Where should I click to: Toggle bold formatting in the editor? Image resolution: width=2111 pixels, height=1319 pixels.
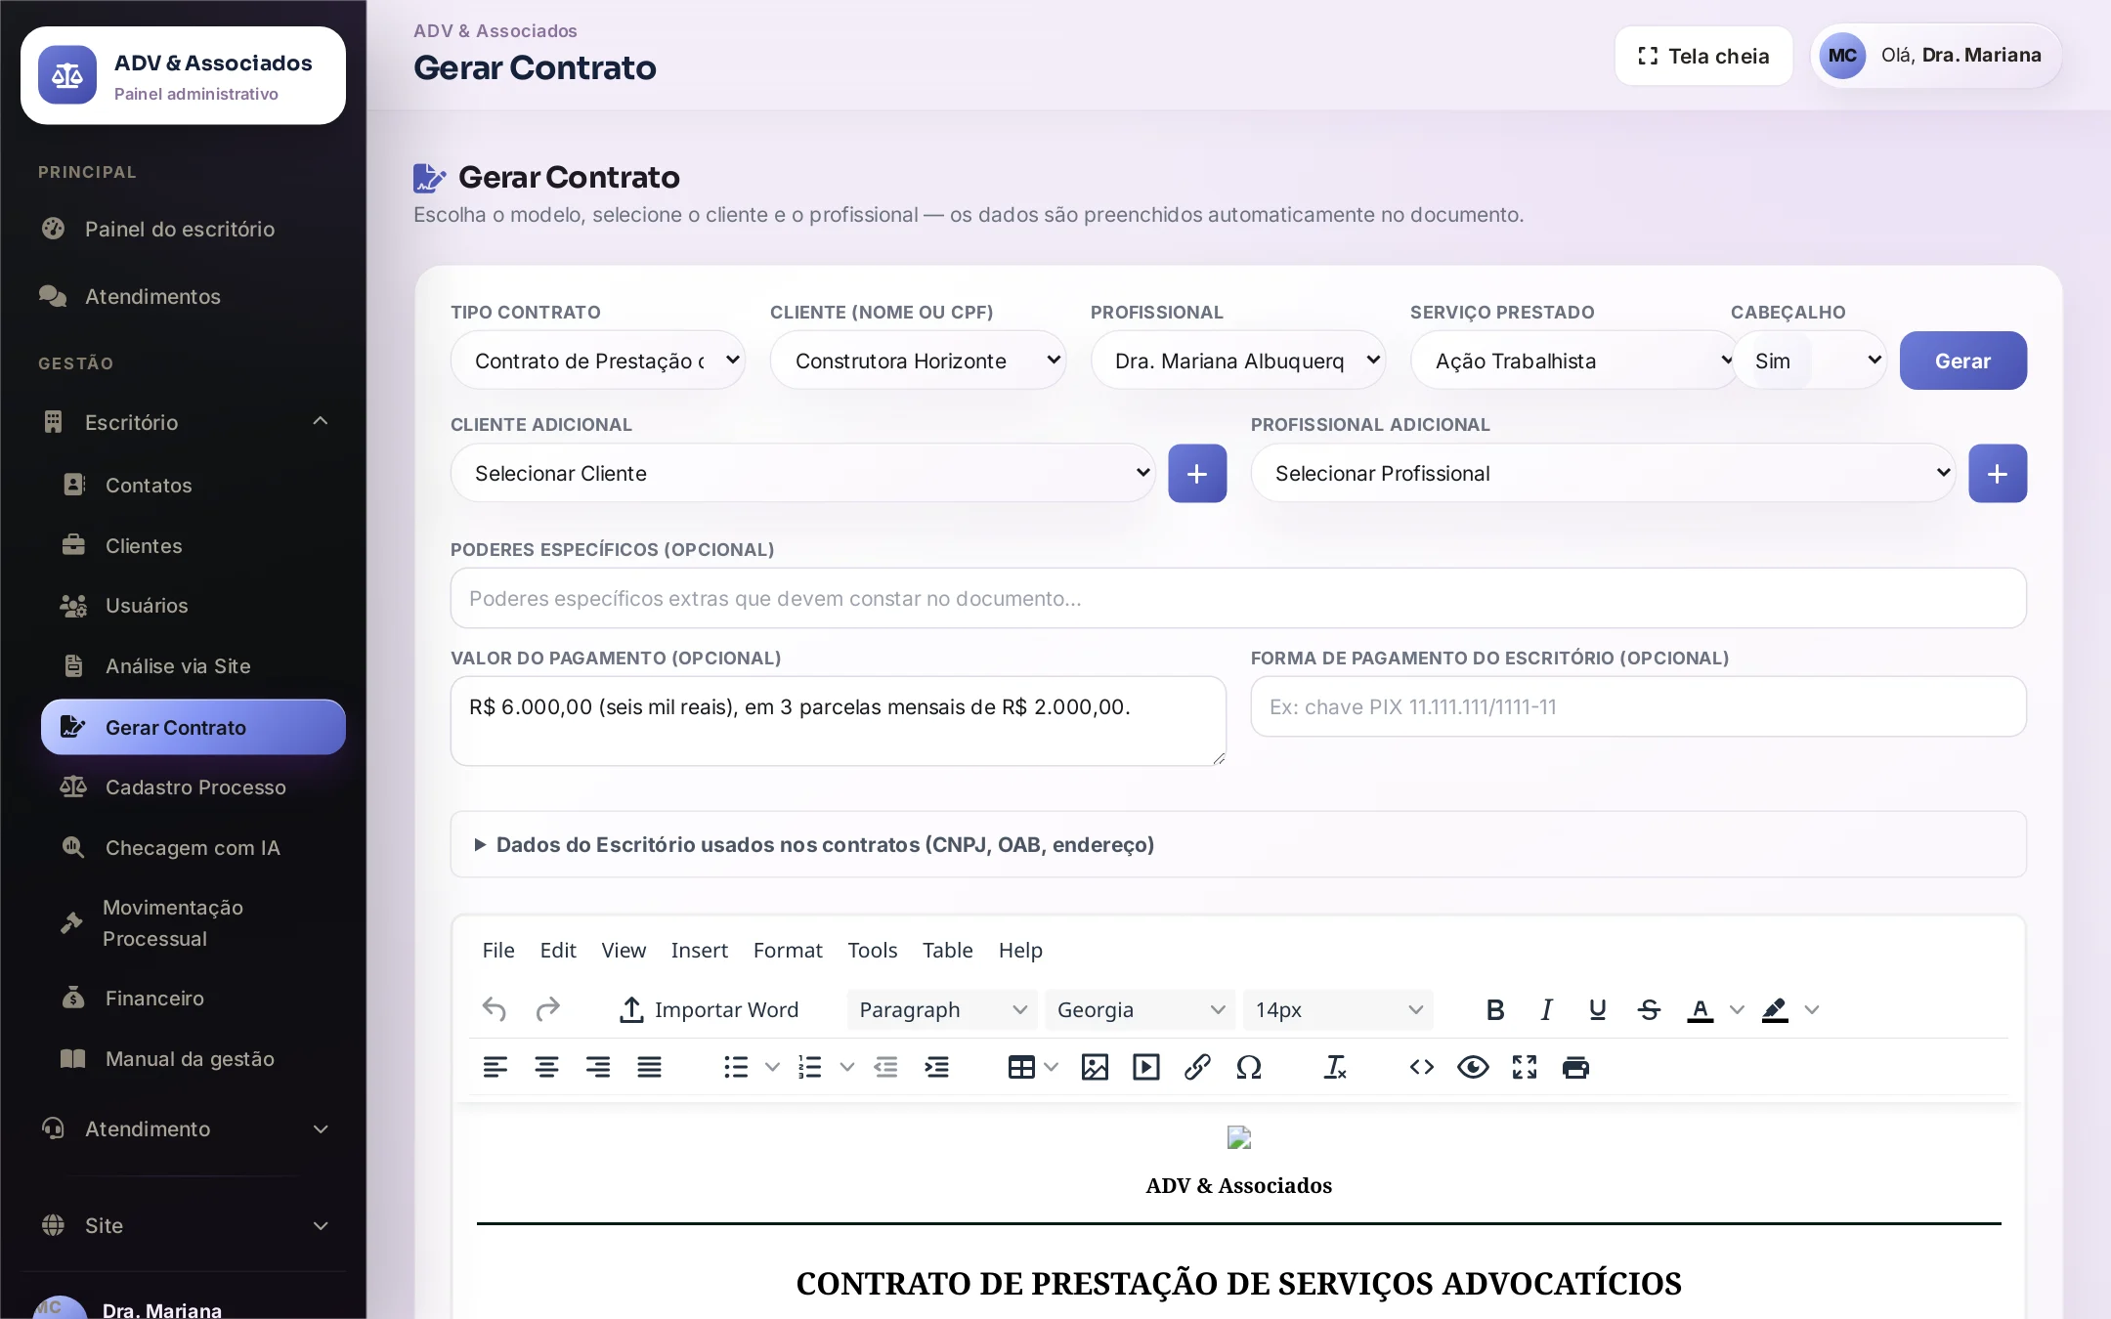pyautogui.click(x=1494, y=1009)
